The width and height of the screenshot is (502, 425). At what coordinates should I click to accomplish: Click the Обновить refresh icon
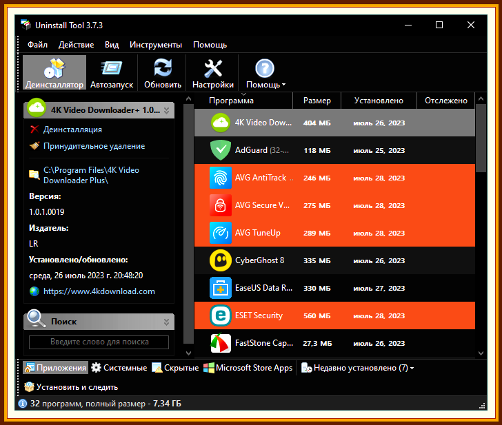click(163, 68)
